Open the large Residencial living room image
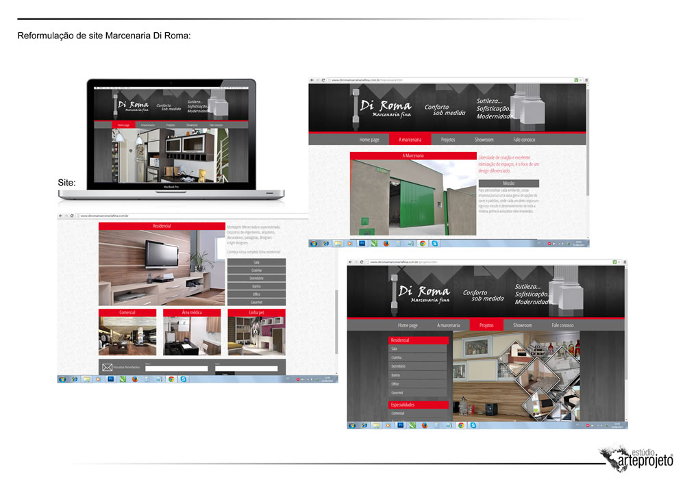This screenshot has width=685, height=484. click(x=162, y=268)
